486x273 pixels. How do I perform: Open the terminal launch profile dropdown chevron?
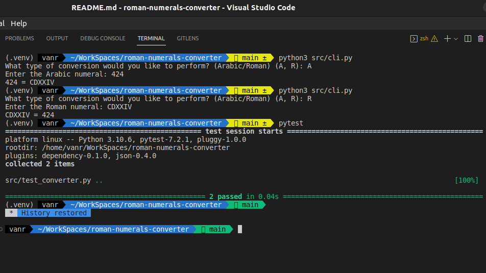coord(456,39)
